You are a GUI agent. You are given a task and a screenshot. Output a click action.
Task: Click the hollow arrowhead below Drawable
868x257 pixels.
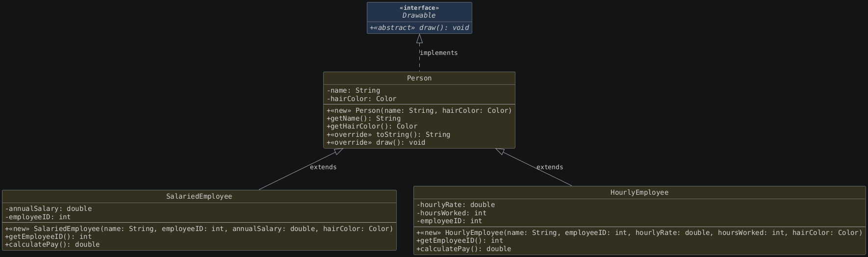click(419, 39)
